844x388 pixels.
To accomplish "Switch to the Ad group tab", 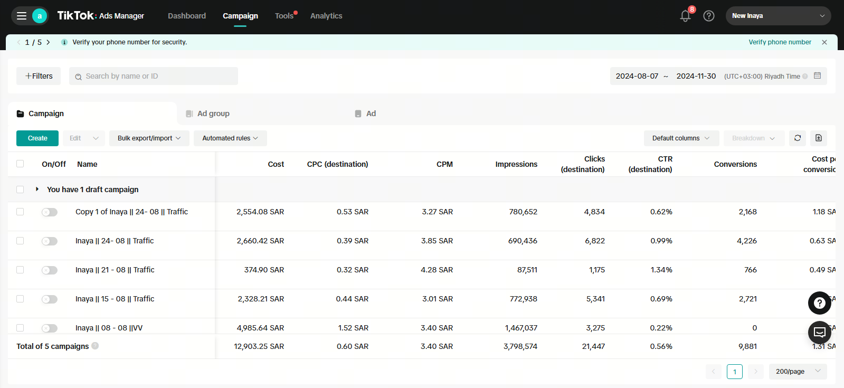I will click(x=213, y=113).
